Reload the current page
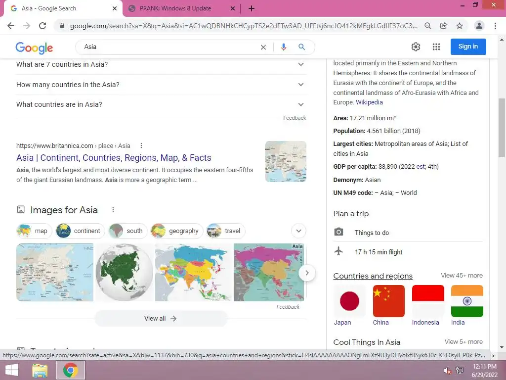506x380 pixels. 42,26
